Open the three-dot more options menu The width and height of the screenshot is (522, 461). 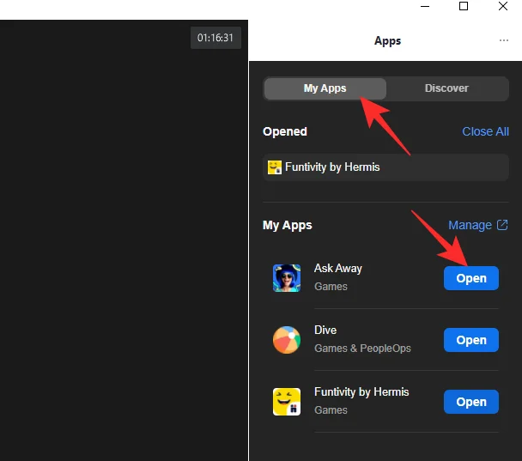503,40
